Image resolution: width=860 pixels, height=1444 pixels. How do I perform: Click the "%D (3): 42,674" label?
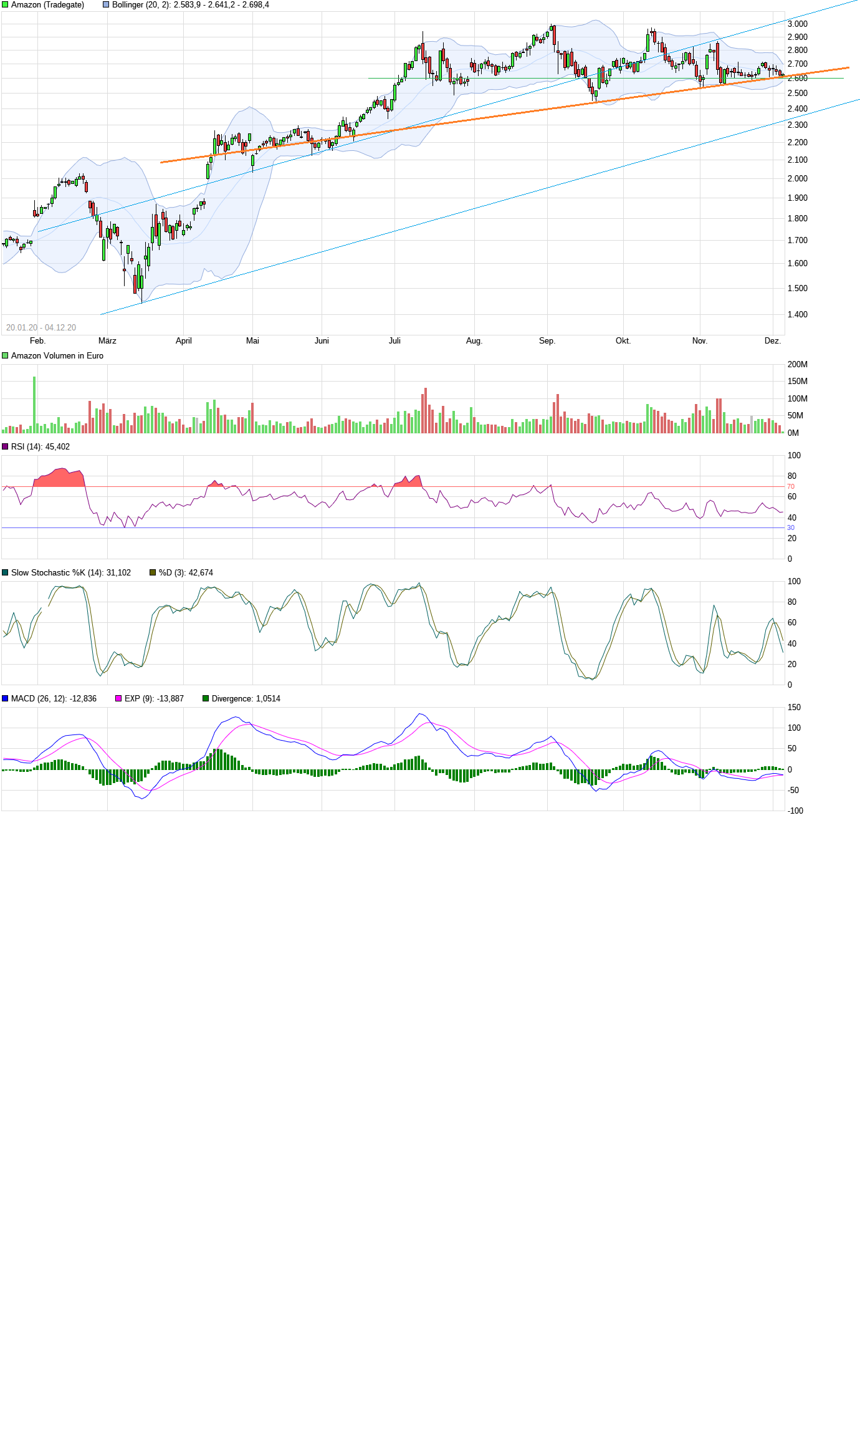tap(186, 573)
